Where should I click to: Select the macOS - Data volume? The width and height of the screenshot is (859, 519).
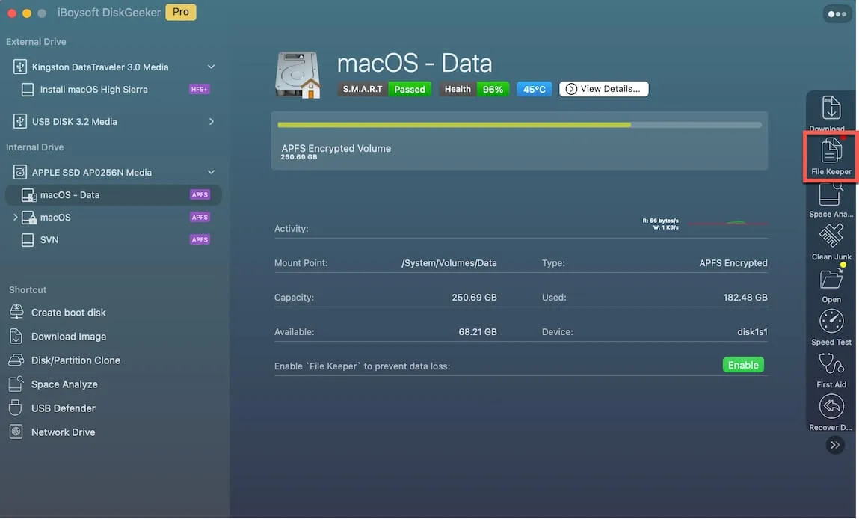coord(114,195)
